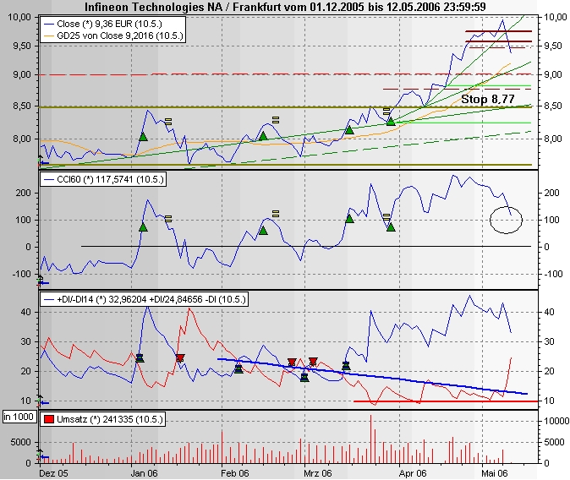Click the blue arrow icon in +DI/-DI panel corner

pos(44,402)
